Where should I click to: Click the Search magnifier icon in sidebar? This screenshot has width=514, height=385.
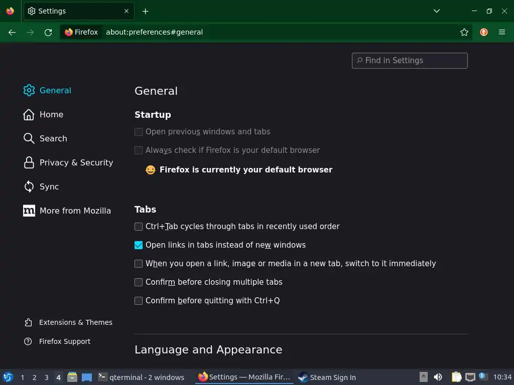click(x=29, y=138)
